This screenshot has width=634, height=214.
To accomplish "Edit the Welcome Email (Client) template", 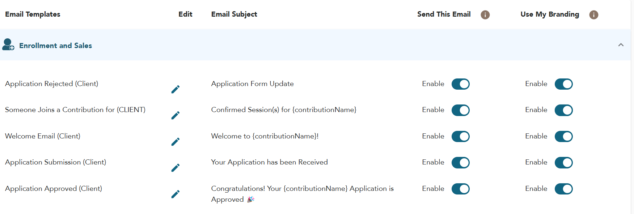I will tap(176, 142).
